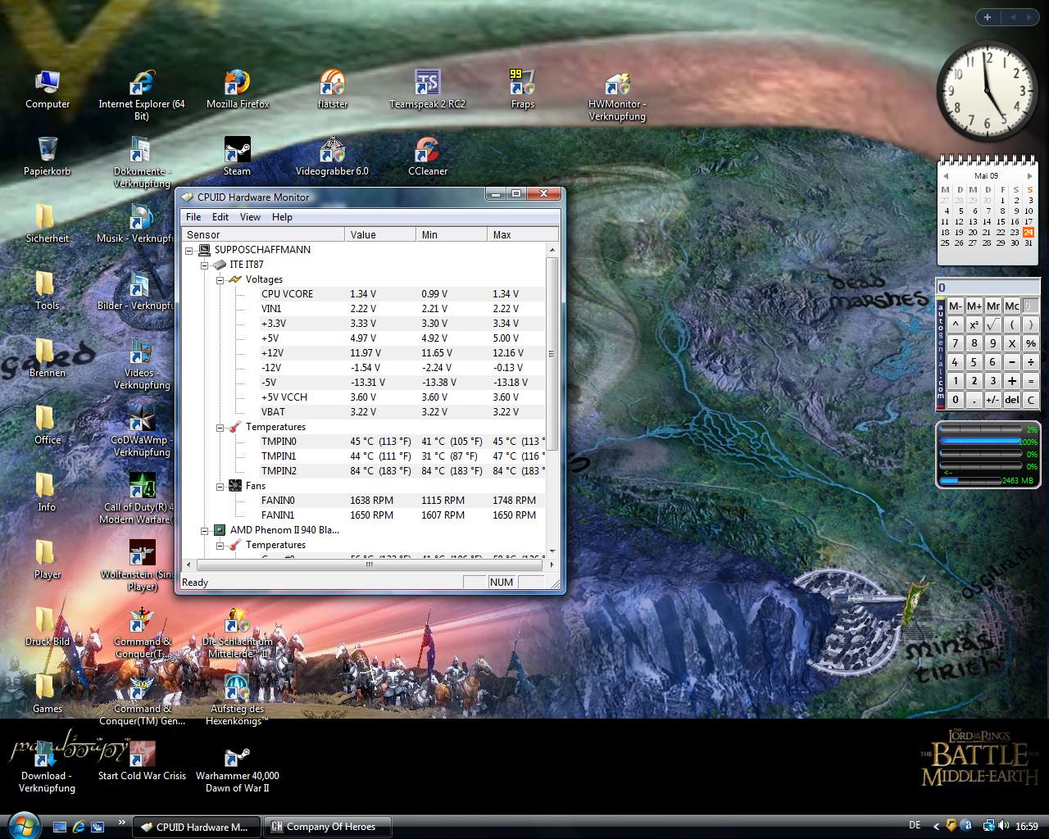Open the Office folder
The image size is (1049, 839).
coord(47,426)
